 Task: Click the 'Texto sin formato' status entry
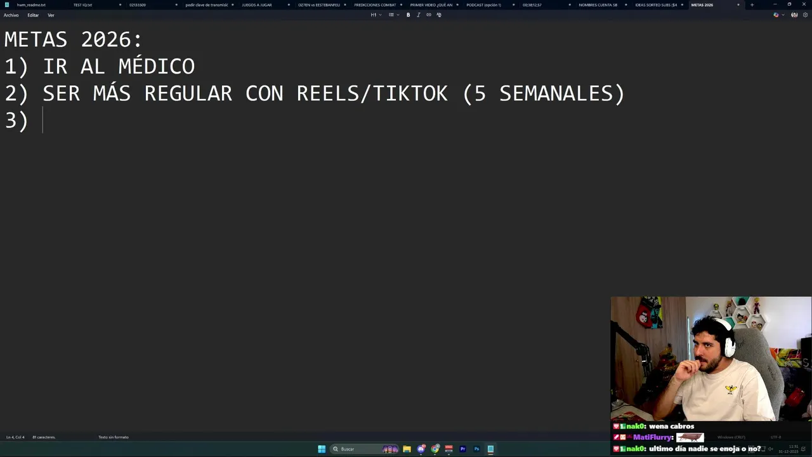point(114,437)
